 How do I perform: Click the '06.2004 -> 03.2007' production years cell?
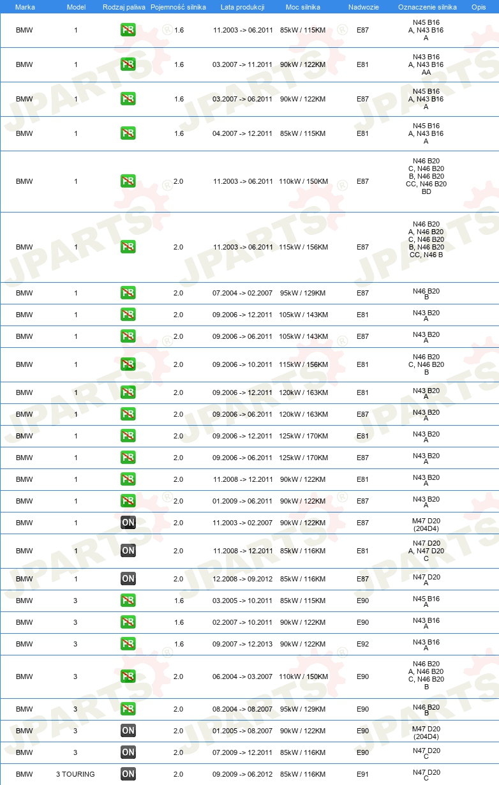click(242, 677)
